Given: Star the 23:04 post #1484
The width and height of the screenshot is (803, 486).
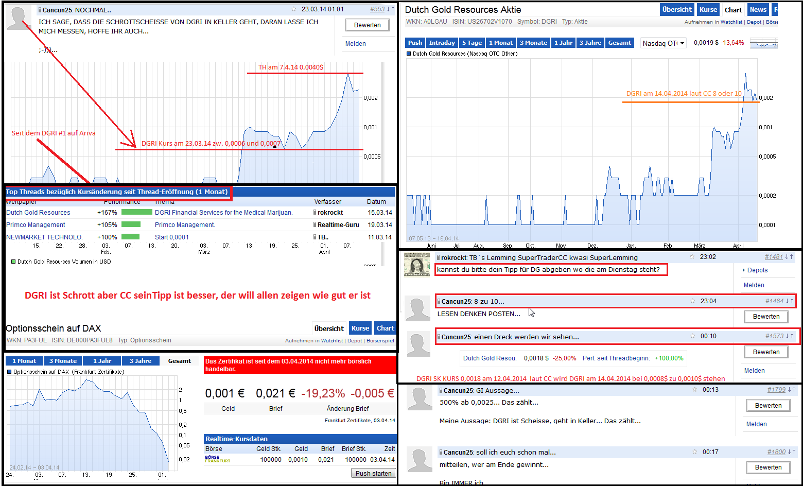Looking at the screenshot, I should (693, 301).
